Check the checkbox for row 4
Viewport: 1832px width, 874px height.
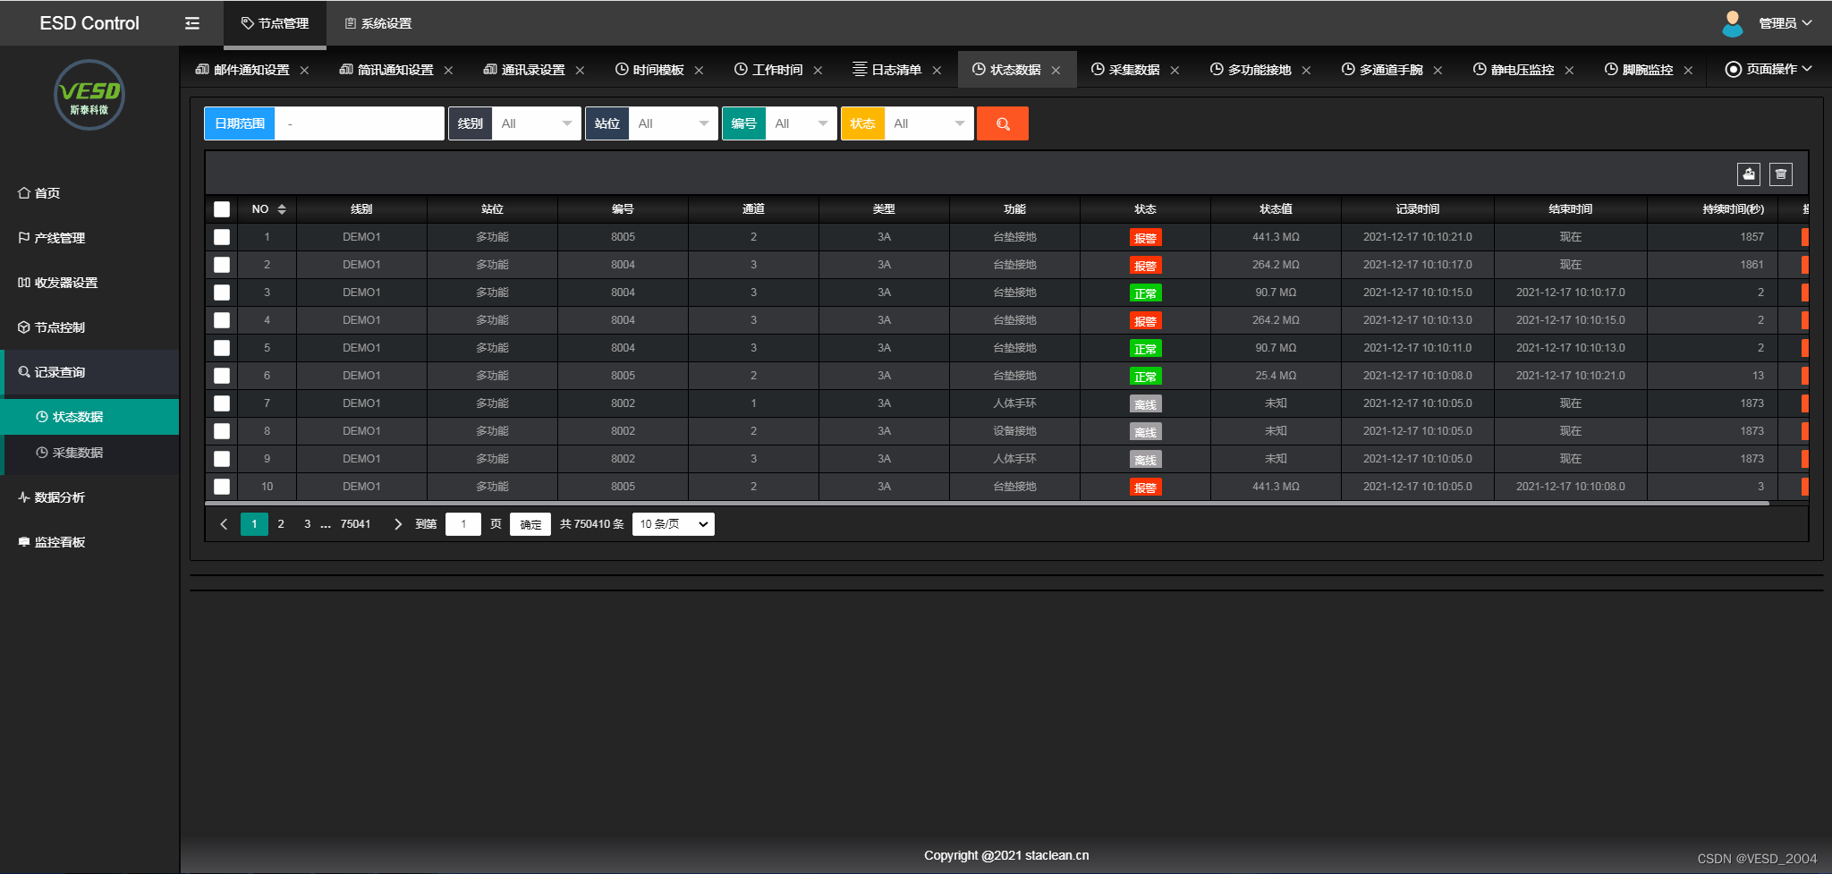click(x=222, y=320)
